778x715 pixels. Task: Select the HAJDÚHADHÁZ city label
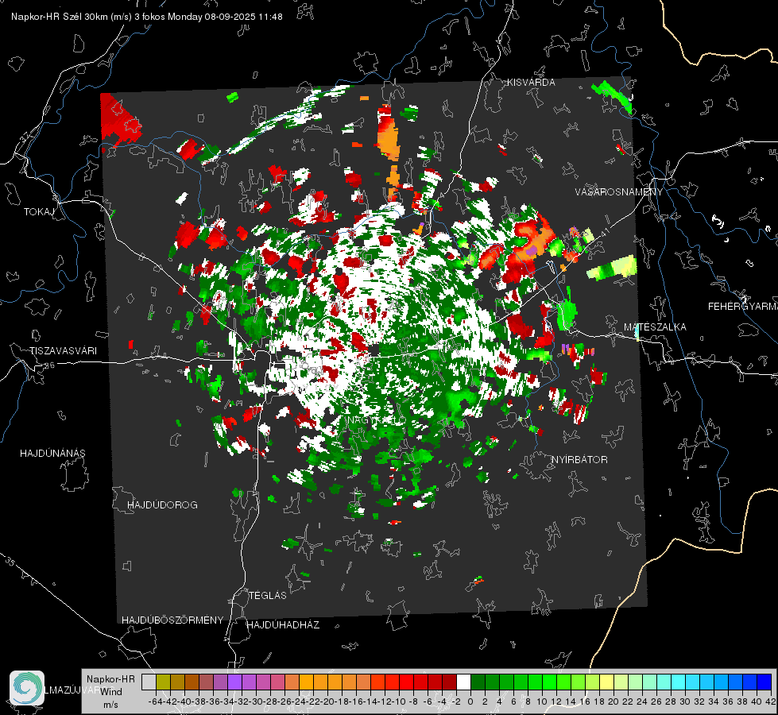click(283, 625)
